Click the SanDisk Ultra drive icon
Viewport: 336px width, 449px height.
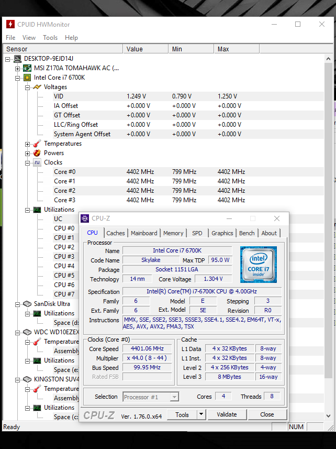tap(27, 304)
